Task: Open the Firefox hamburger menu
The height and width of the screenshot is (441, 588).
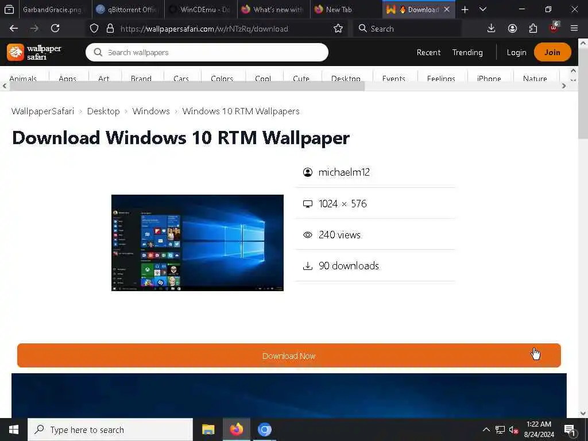Action: click(574, 29)
